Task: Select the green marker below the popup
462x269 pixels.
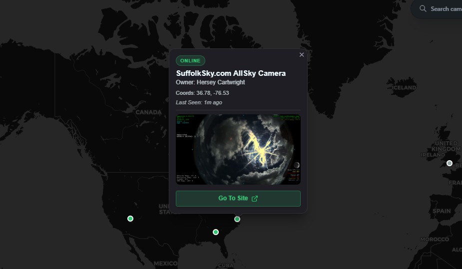Action: tap(237, 219)
